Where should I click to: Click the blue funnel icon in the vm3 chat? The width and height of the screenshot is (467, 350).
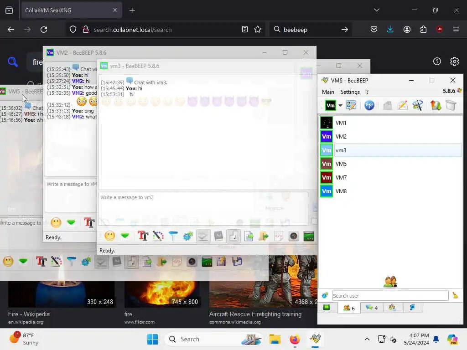click(x=173, y=236)
